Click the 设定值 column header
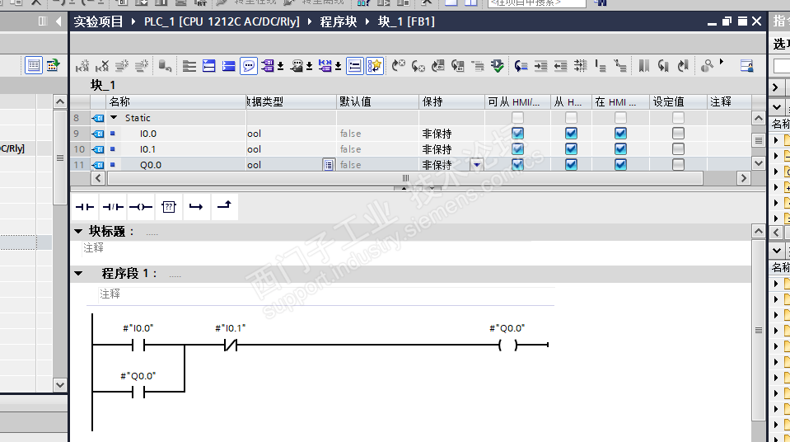This screenshot has width=790, height=442. click(678, 102)
